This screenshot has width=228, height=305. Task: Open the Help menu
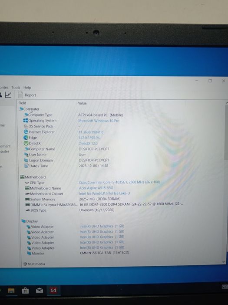pos(27,88)
